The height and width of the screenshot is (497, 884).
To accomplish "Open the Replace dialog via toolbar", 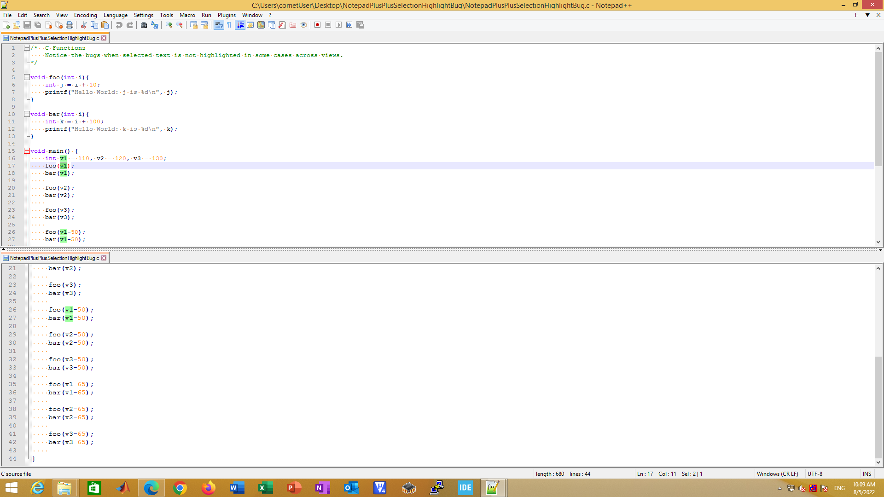I will click(155, 25).
